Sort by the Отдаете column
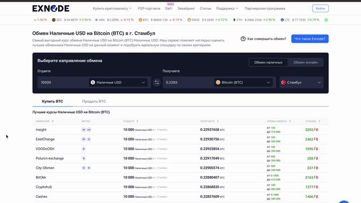Screen dimensions: 361x203 coord(131,121)
